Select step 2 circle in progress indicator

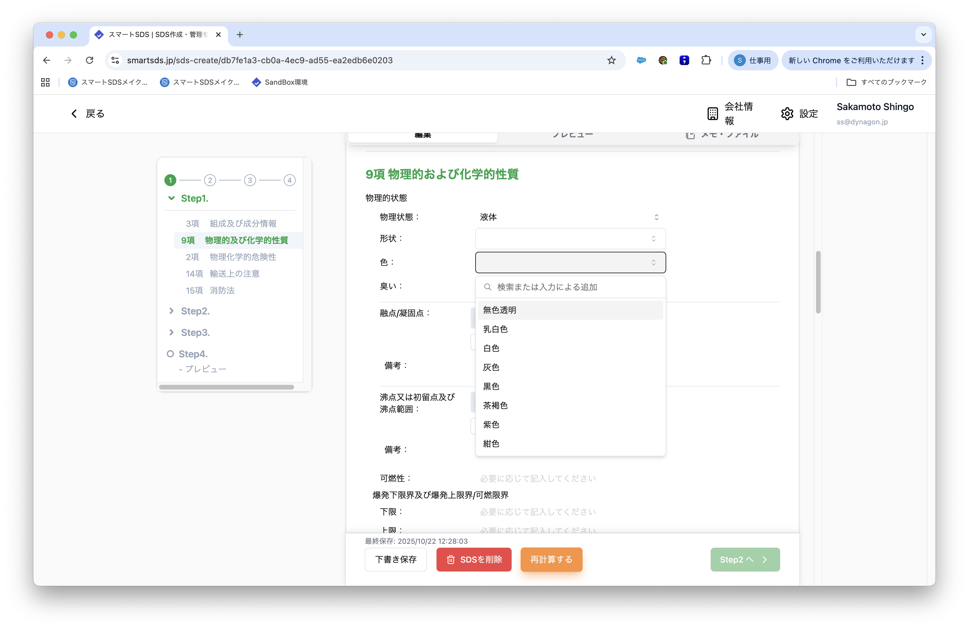pyautogui.click(x=210, y=180)
